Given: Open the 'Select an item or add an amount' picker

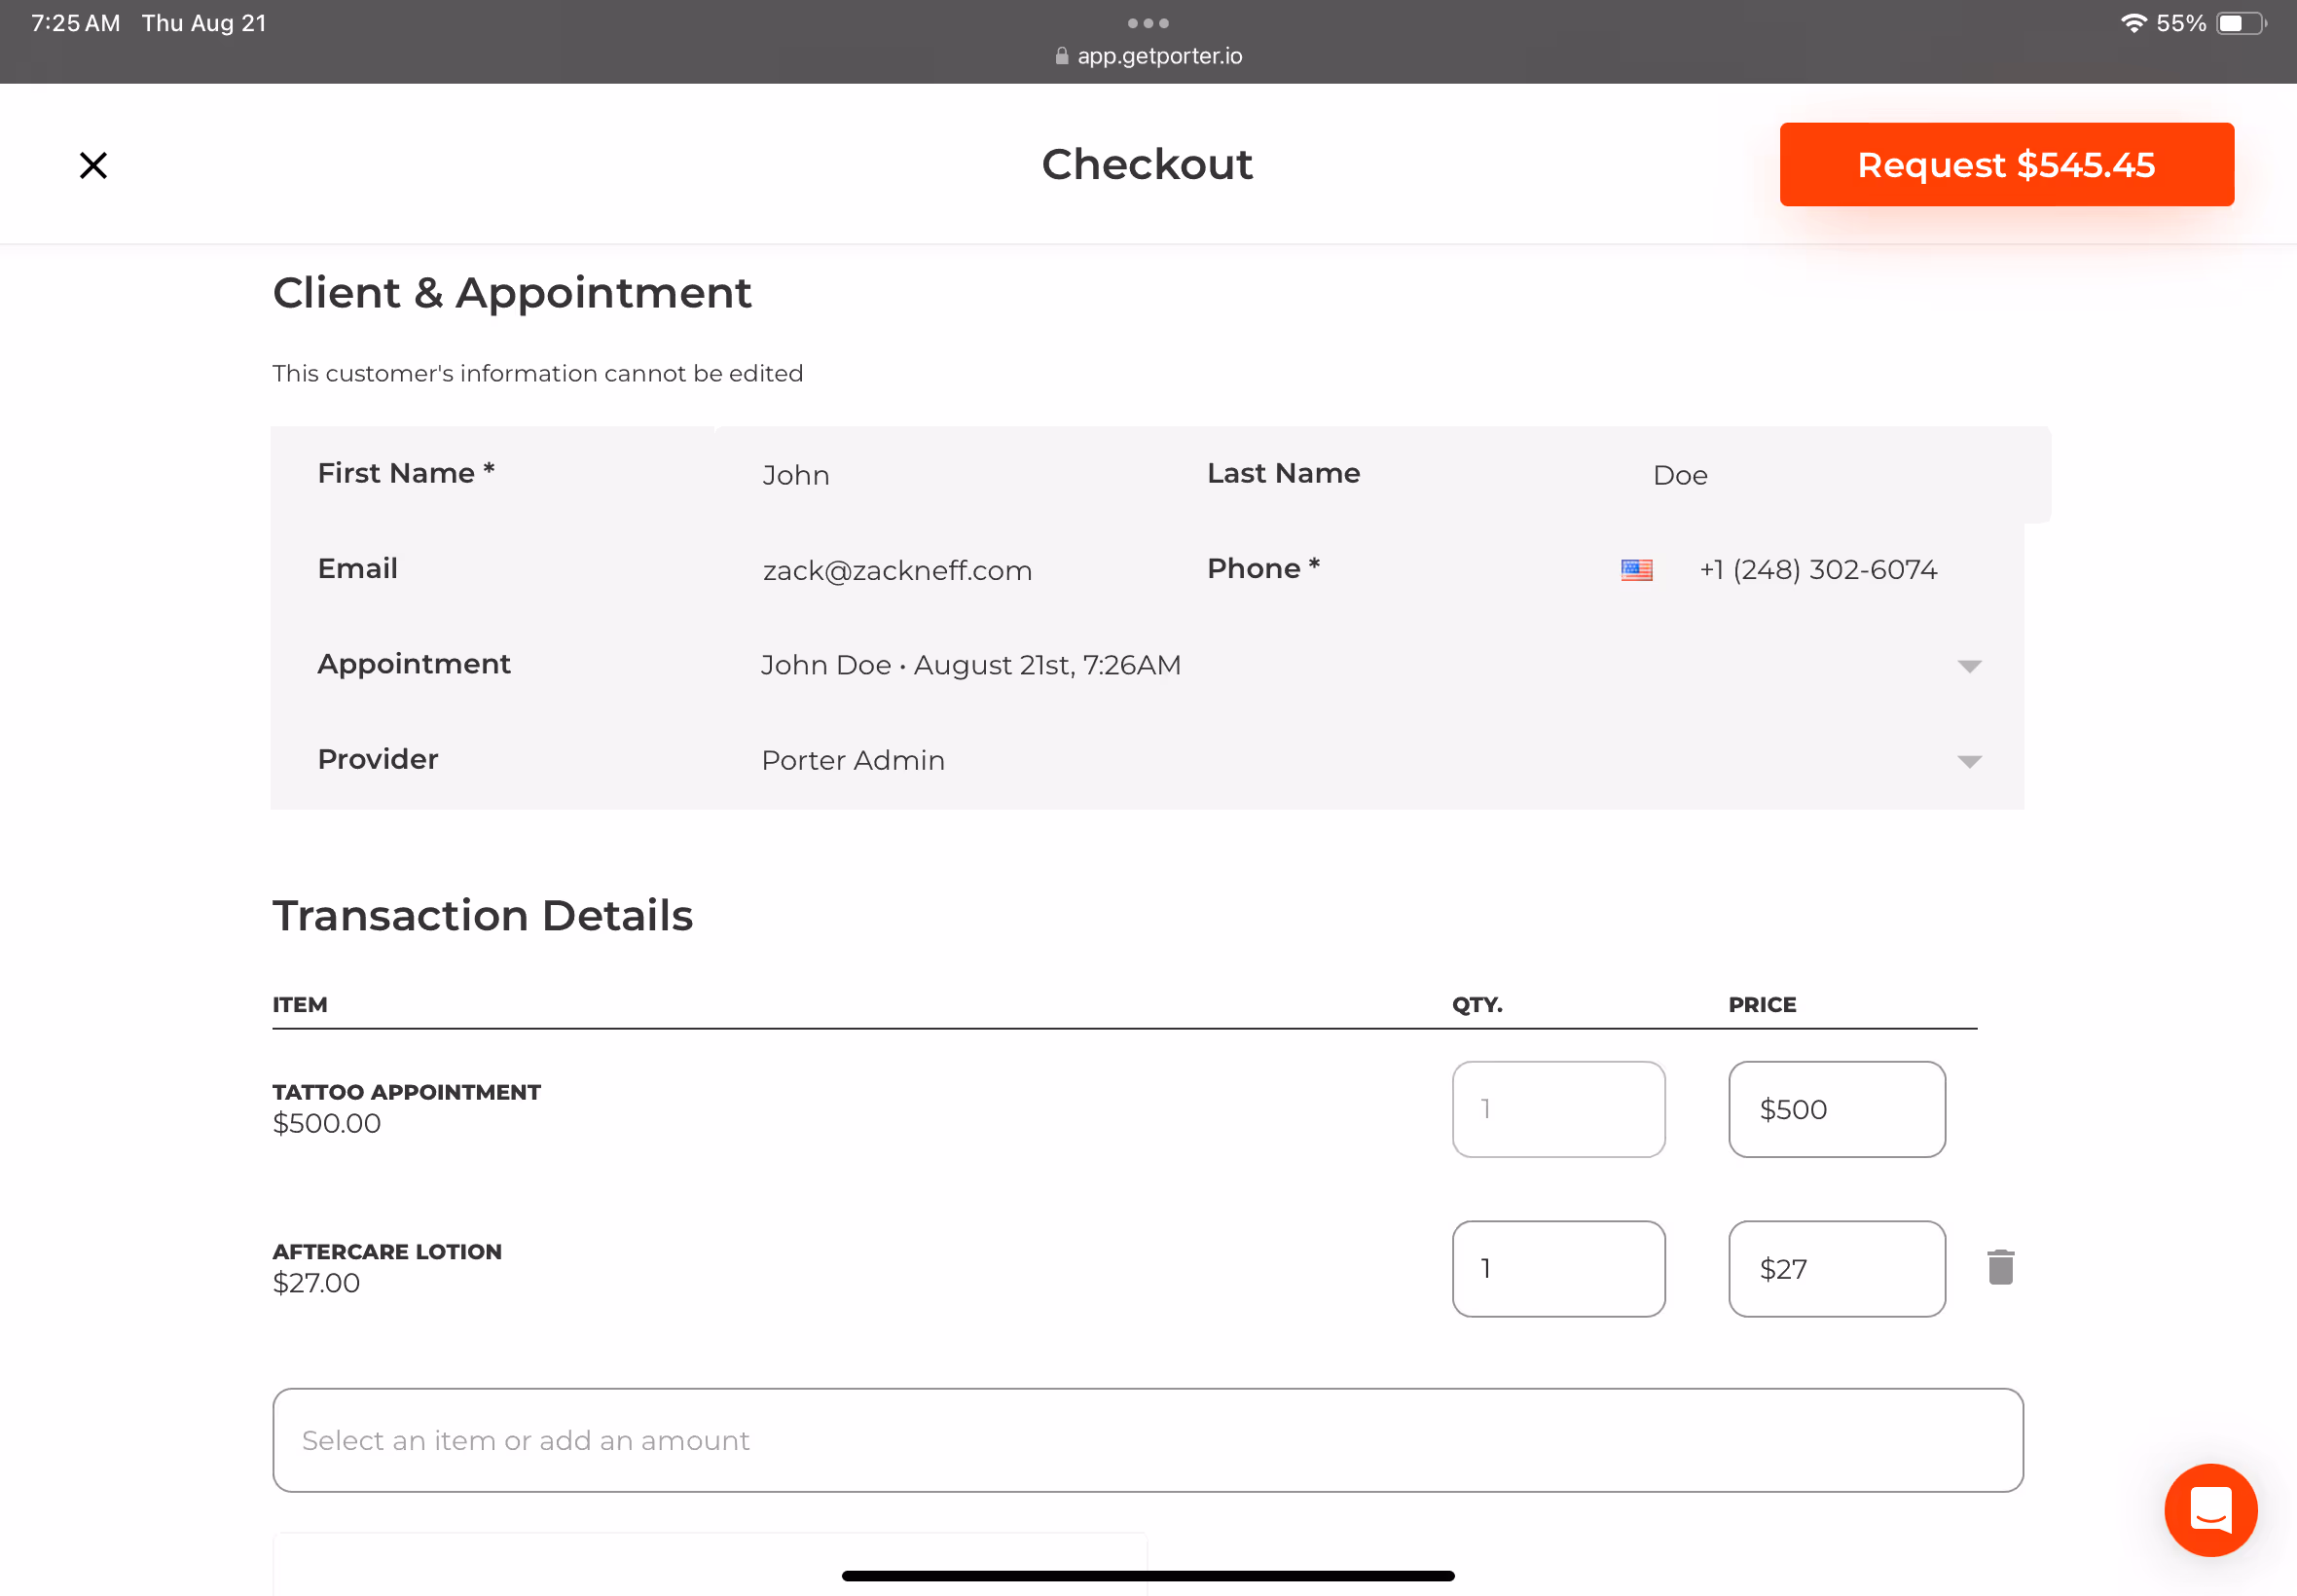Looking at the screenshot, I should [x=1146, y=1440].
